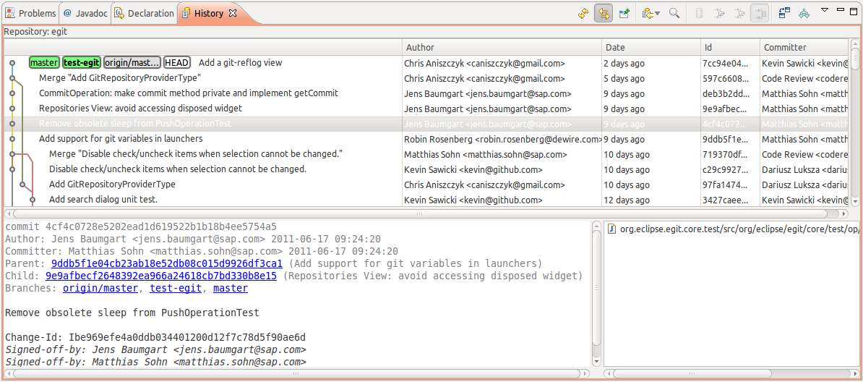Click the blue merge arrows toolbar icon
The width and height of the screenshot is (863, 382).
(x=804, y=13)
